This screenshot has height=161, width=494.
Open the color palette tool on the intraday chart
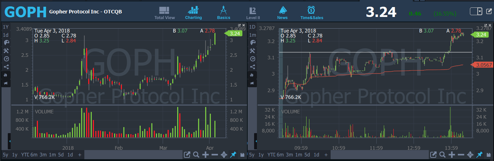[252, 42]
